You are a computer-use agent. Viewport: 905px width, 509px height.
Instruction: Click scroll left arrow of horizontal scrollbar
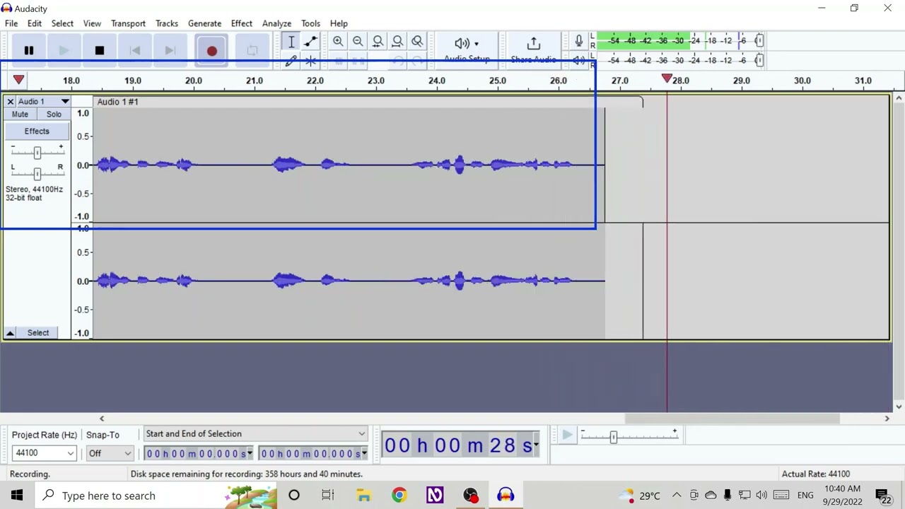pos(102,419)
